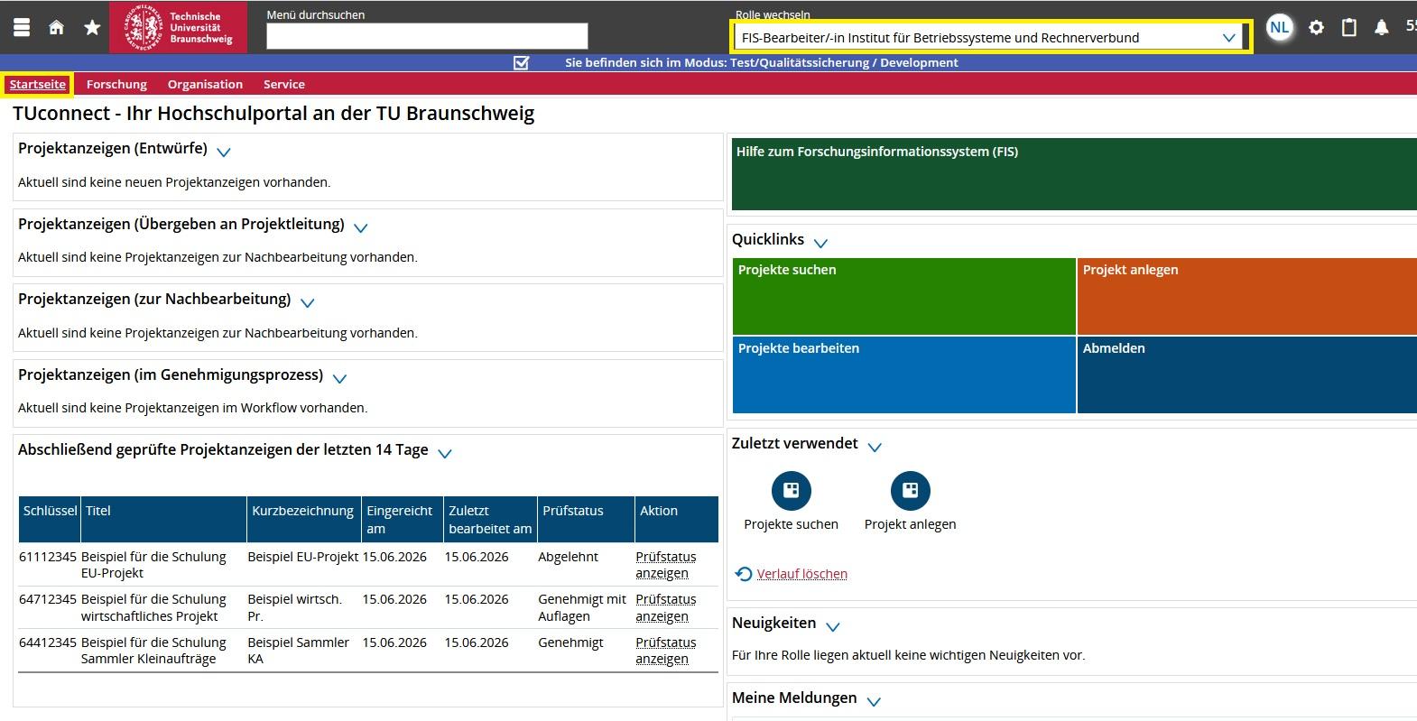Screen dimensions: 1417x721
Task: Open the clipboard icon in header
Action: 1348,28
